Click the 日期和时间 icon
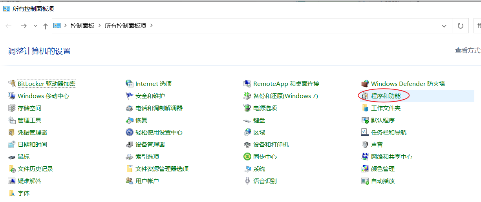Image resolution: width=481 pixels, height=202 pixels. point(11,144)
